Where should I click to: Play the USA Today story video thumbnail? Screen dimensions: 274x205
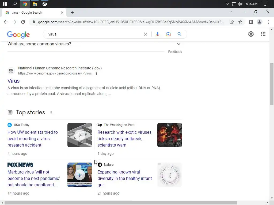80,135
